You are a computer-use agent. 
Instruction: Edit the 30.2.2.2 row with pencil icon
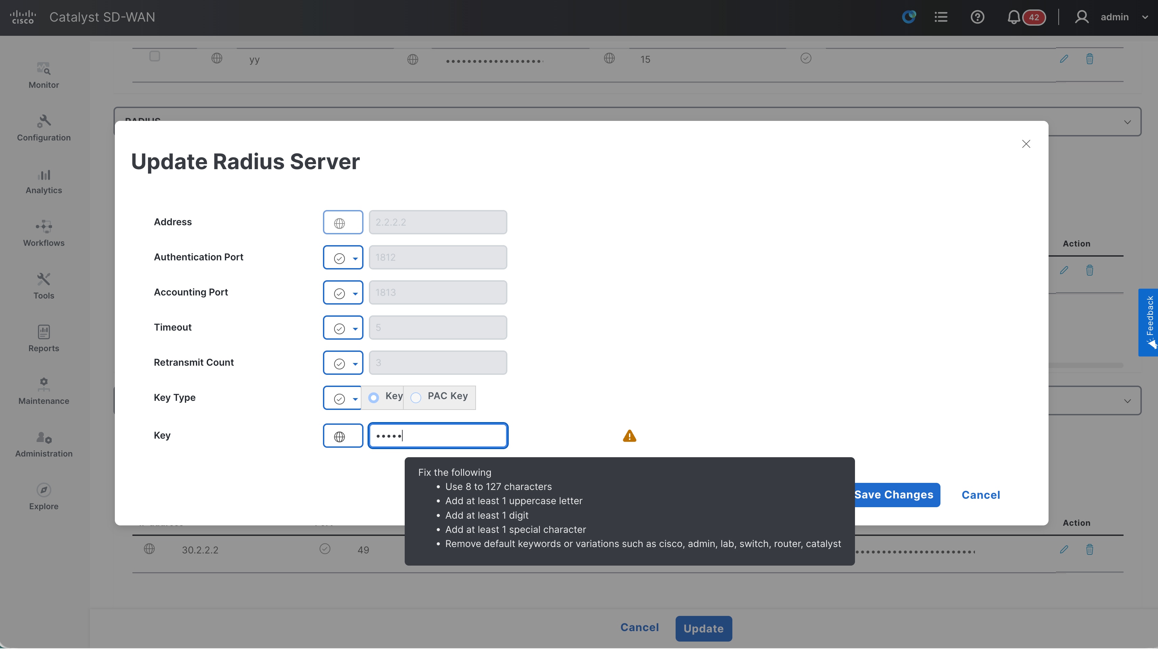[x=1064, y=549]
